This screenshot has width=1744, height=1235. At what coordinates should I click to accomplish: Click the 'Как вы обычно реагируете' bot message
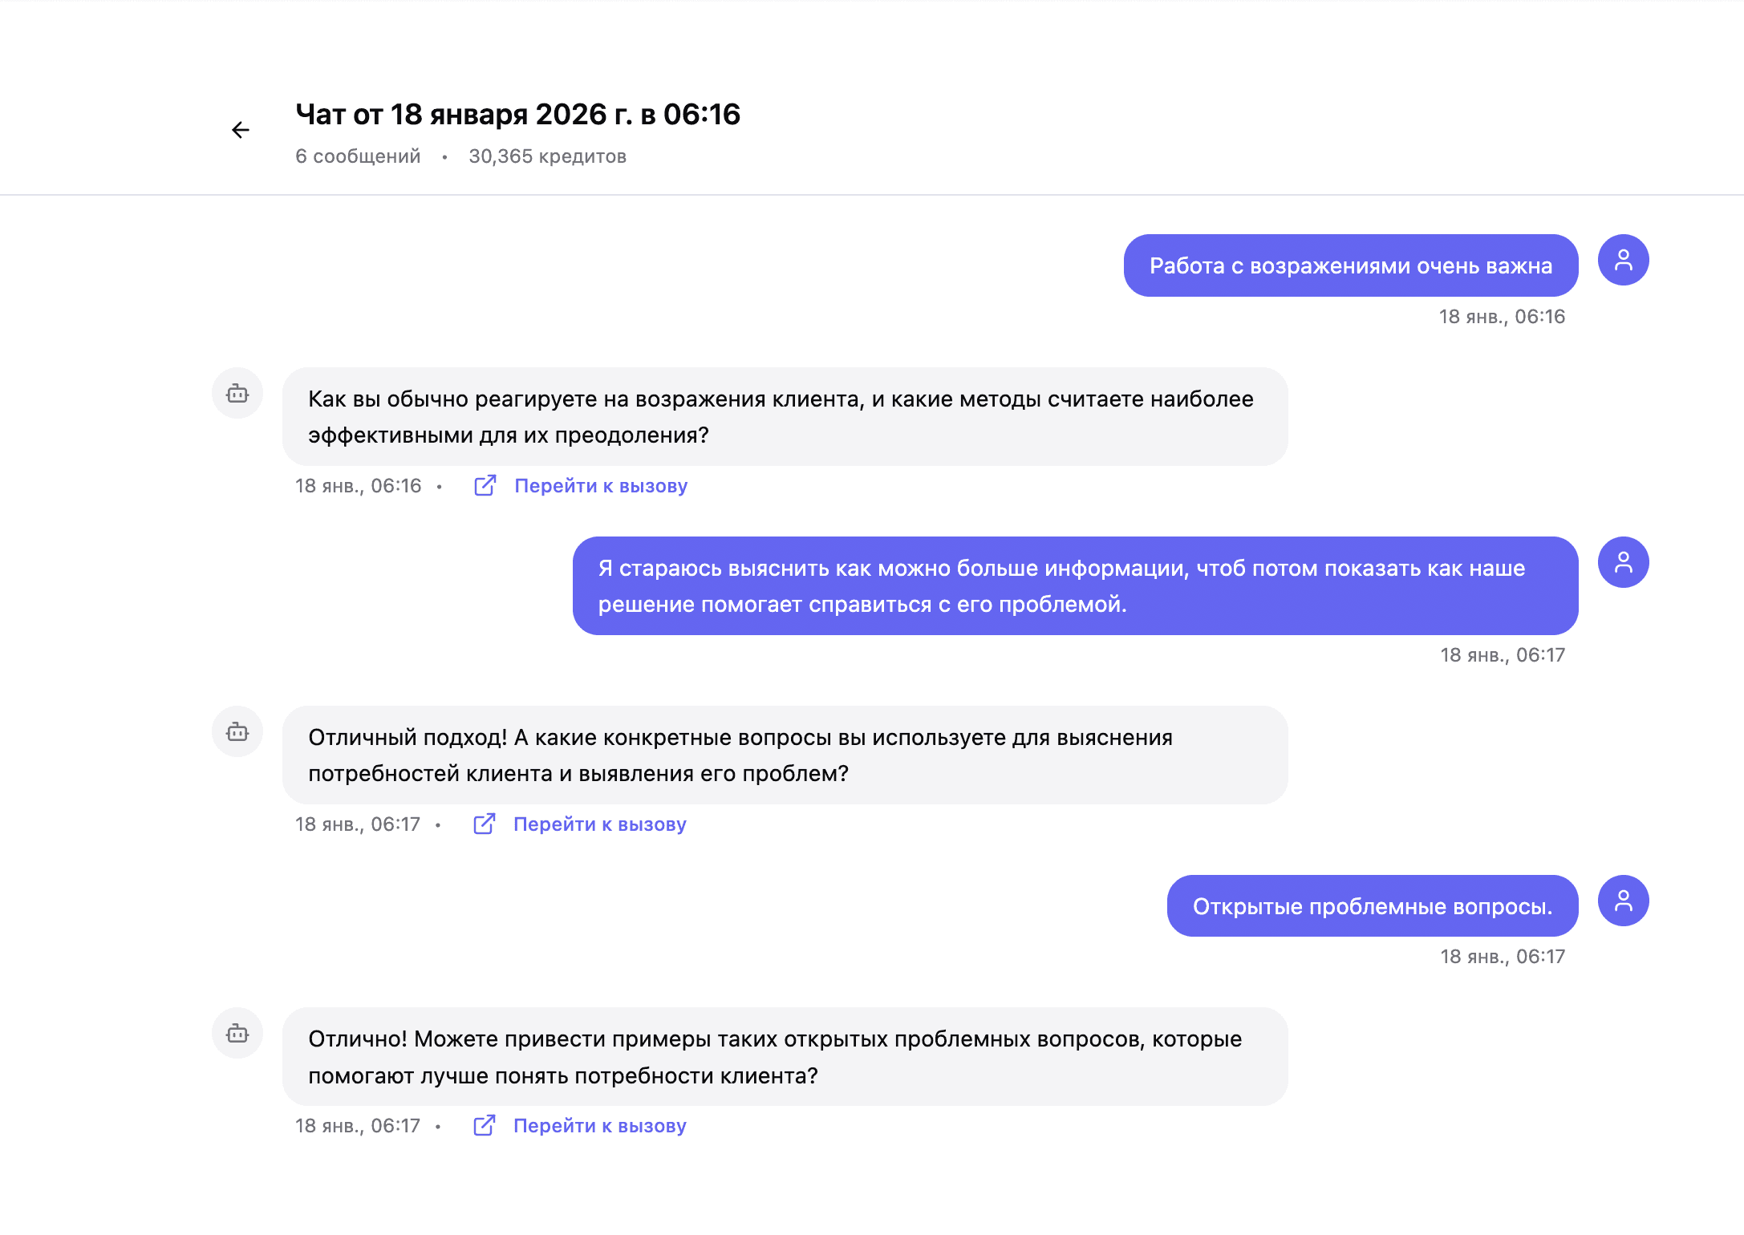784,417
